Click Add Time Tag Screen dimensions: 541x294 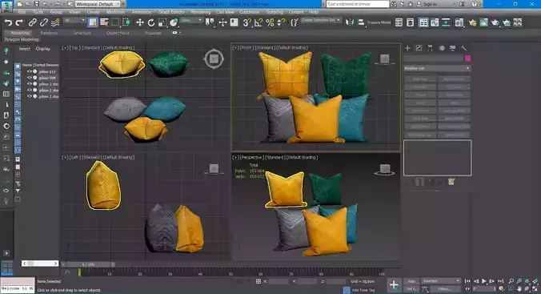(x=363, y=290)
